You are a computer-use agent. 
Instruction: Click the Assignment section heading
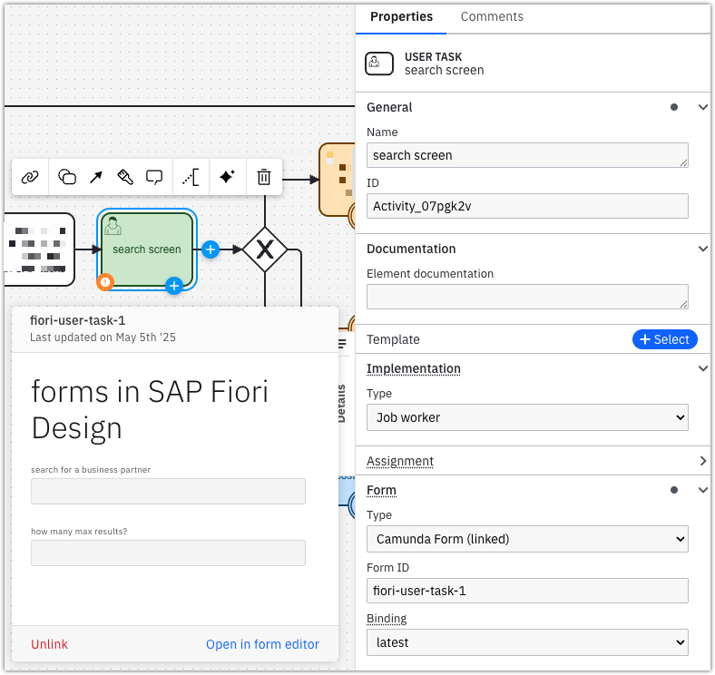tap(400, 461)
